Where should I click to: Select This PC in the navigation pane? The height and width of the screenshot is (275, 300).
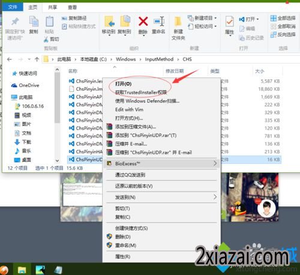coord(22,97)
